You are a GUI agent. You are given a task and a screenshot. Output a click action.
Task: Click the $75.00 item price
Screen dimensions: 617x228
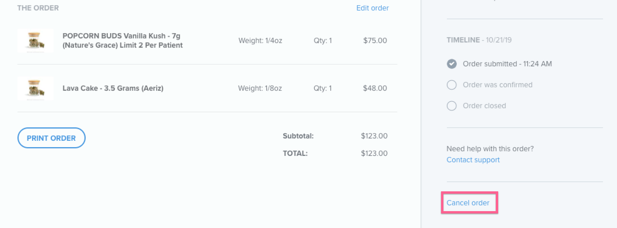click(x=375, y=41)
